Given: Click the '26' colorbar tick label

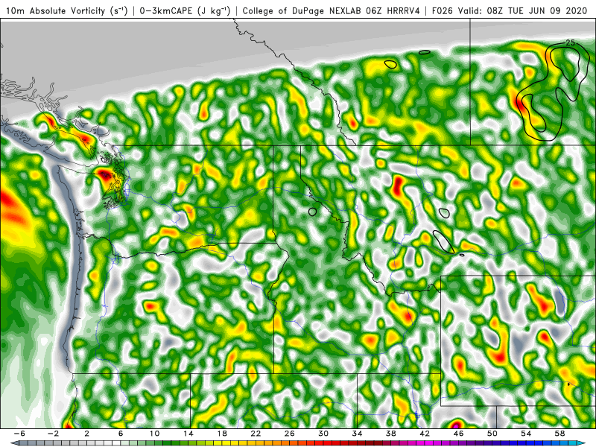Looking at the screenshot, I should [x=290, y=434].
